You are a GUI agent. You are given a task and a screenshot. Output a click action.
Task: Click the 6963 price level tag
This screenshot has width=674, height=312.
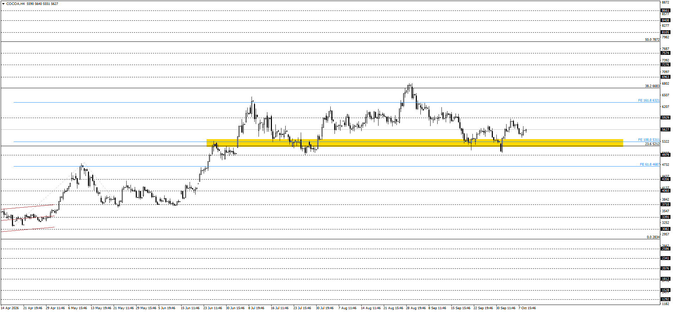(x=665, y=77)
